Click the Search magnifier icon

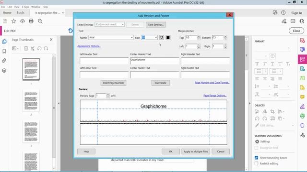coord(40,21)
